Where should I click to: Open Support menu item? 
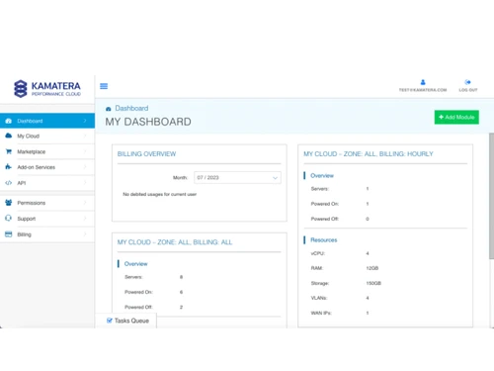click(x=47, y=219)
